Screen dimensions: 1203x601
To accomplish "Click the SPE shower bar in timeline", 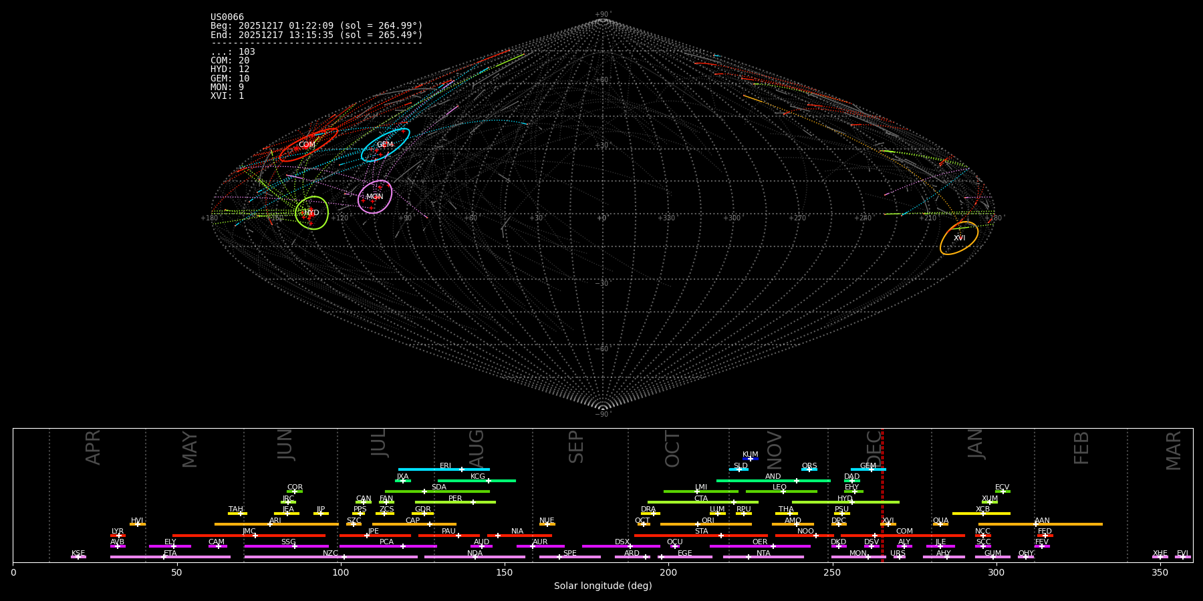I will point(570,557).
